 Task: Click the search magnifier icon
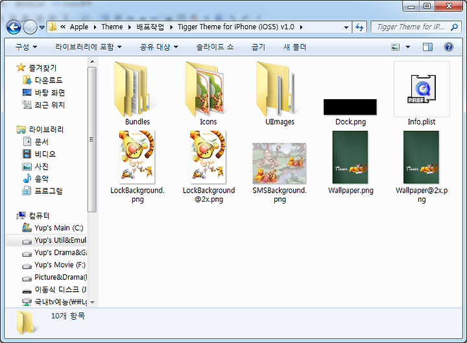[x=454, y=27]
